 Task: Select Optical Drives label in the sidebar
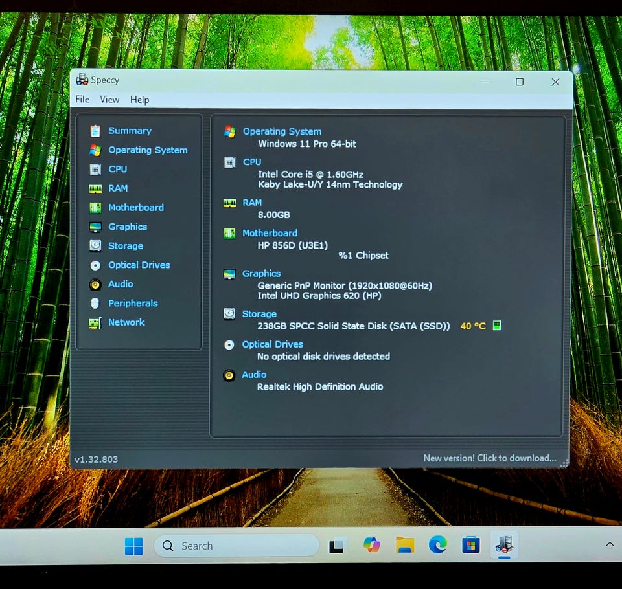click(x=139, y=265)
